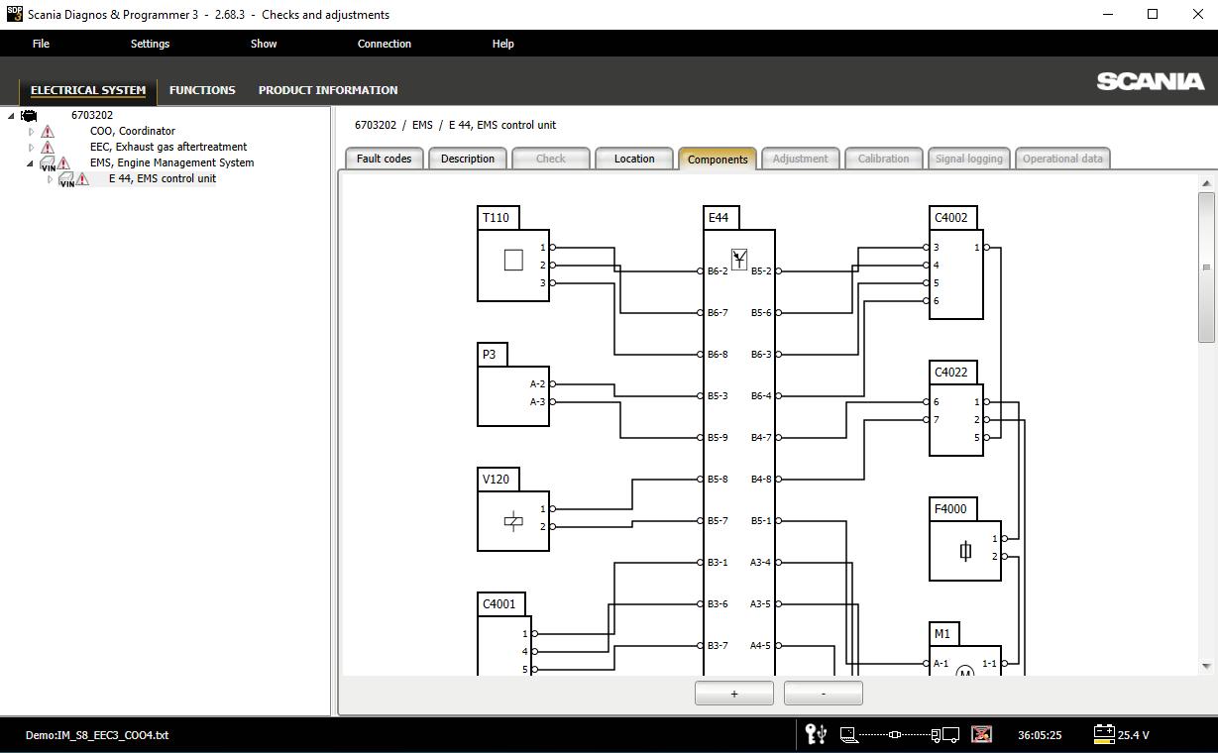Click the battery voltage icon in the status bar
The width and height of the screenshot is (1218, 753).
coord(1103,734)
